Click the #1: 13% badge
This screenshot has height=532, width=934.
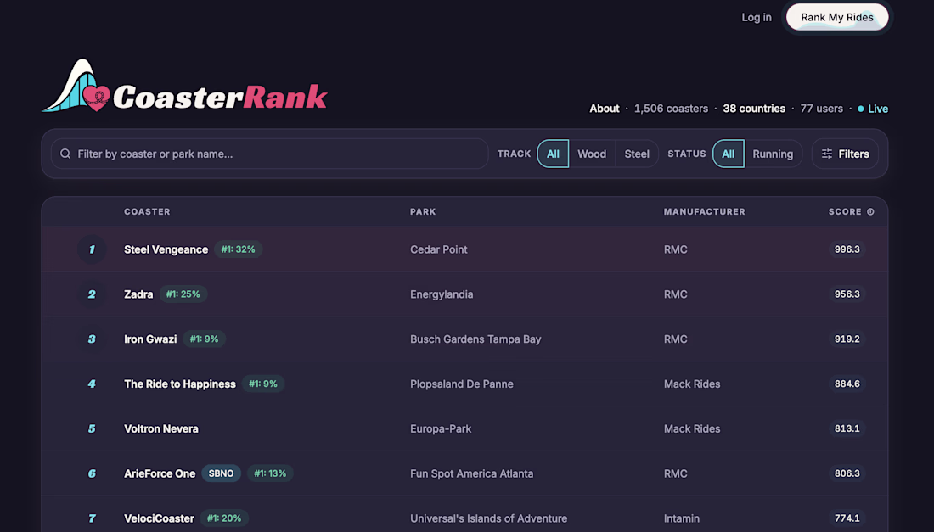(270, 473)
